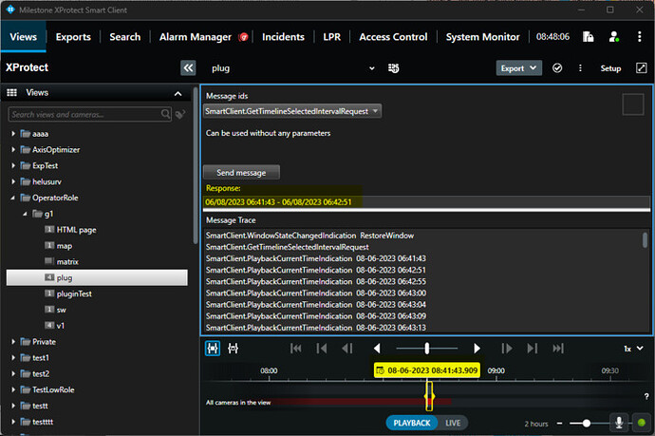
Task: Open the Access Control tab
Action: coord(393,37)
